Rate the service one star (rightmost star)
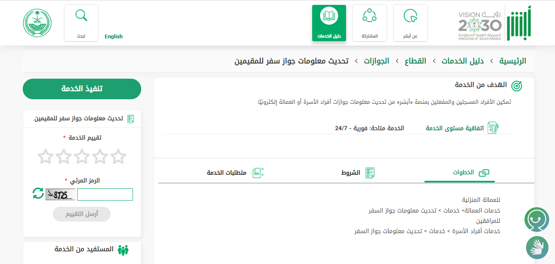This screenshot has width=555, height=264. 118,157
